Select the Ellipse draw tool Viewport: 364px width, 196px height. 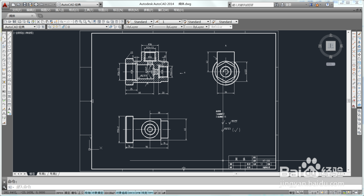pyautogui.click(x=9, y=71)
